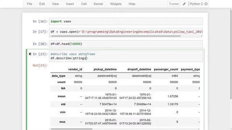Click the dropoff_datetime column header
232x130 pixels.
coord(139,69)
